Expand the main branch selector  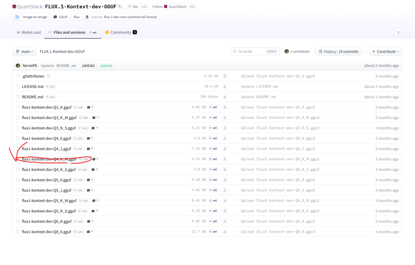point(24,51)
